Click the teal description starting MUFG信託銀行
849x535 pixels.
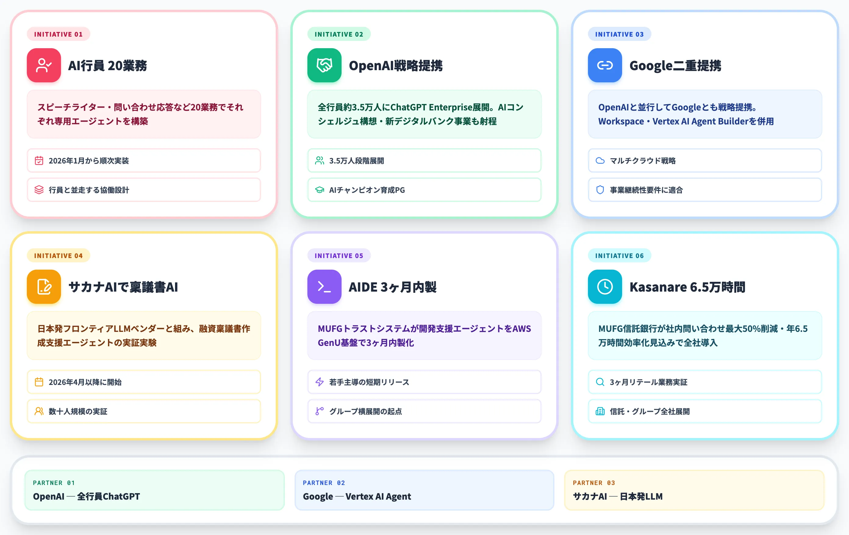(x=705, y=336)
